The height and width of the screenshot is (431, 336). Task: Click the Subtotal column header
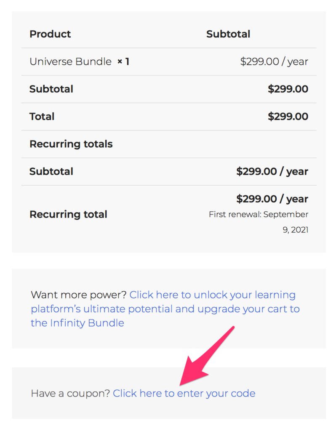click(228, 34)
